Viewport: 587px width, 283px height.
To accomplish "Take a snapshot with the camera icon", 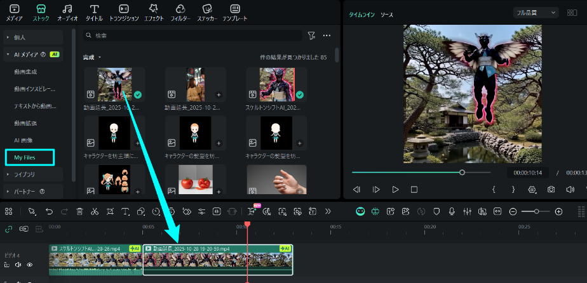I will [x=551, y=190].
